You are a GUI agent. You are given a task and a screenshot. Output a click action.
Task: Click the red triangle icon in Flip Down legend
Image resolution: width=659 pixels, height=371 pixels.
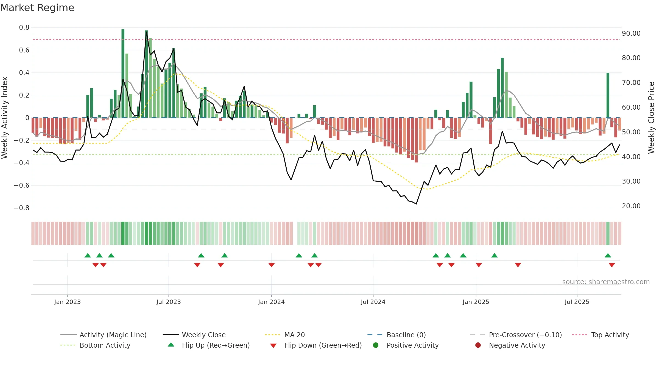tap(273, 345)
